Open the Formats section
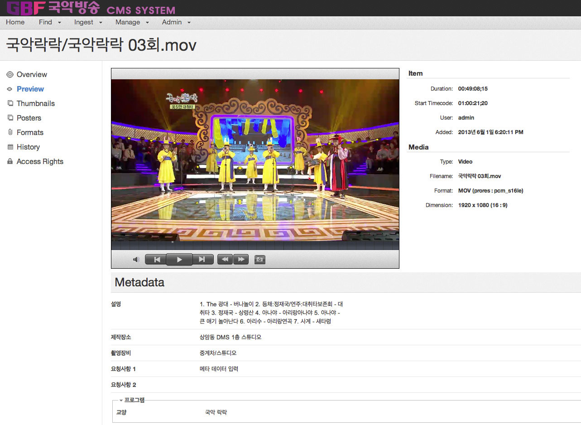581x425 pixels. point(30,132)
